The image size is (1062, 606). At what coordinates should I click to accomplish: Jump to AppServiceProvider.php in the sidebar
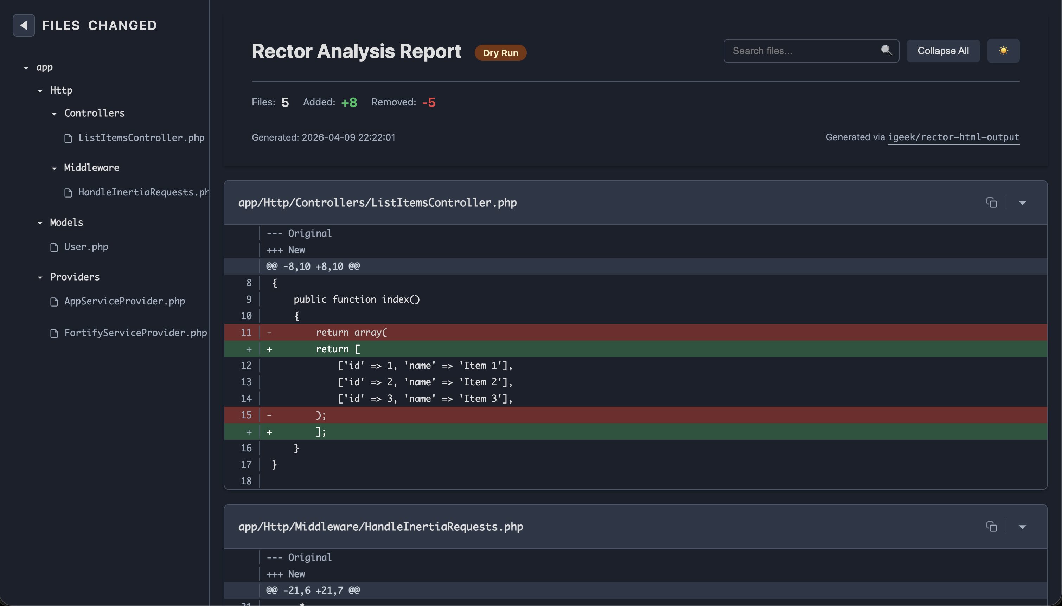coord(124,301)
